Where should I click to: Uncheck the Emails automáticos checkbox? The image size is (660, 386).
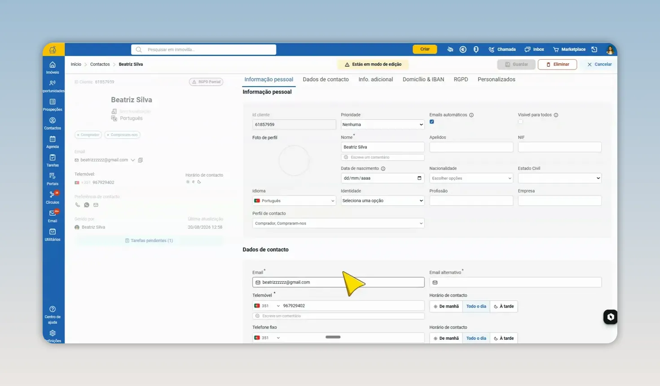coord(432,121)
